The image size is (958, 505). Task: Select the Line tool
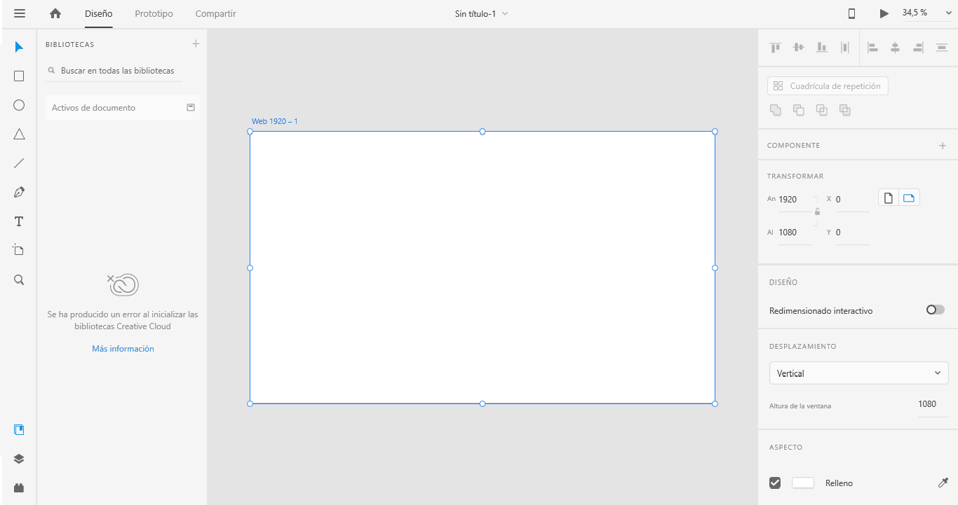click(19, 163)
